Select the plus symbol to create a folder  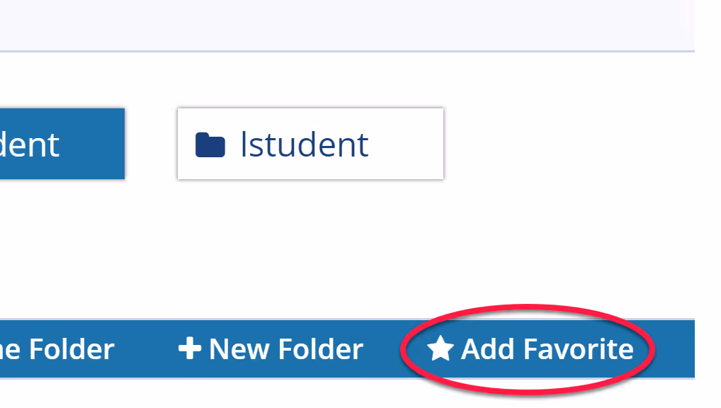[193, 348]
